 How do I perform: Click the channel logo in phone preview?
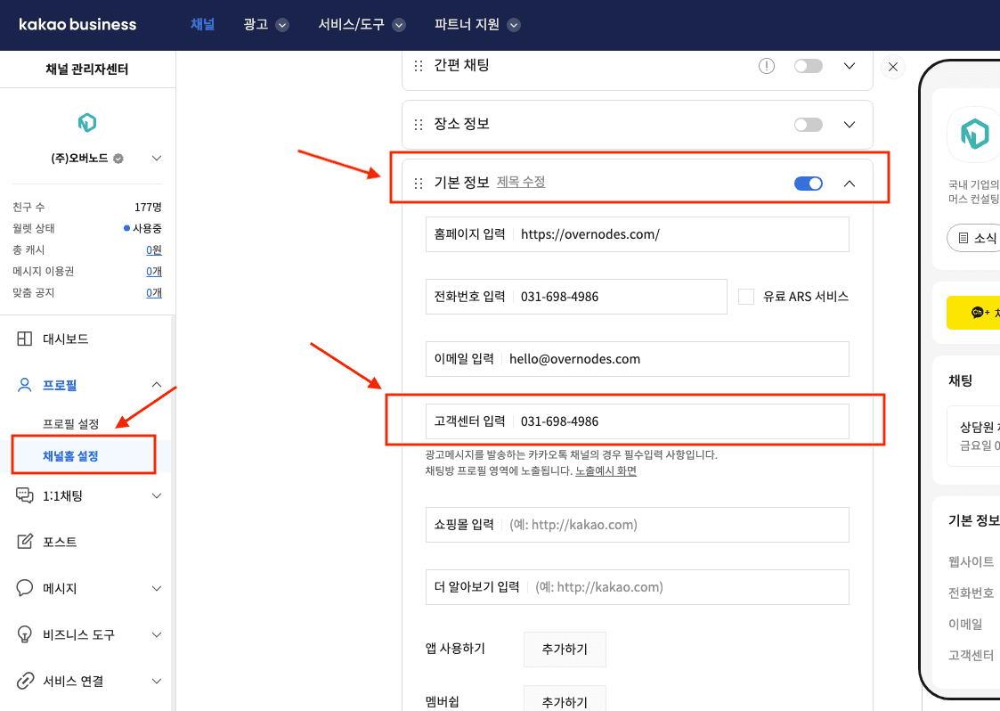click(974, 134)
